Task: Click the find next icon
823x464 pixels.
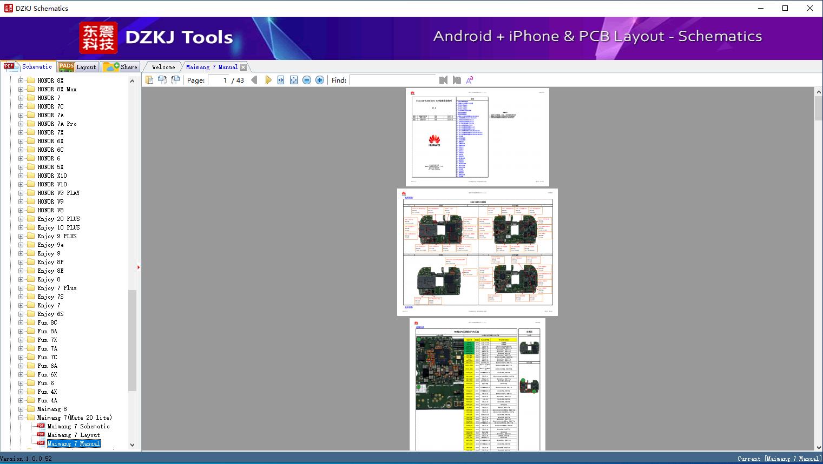Action: tap(457, 80)
